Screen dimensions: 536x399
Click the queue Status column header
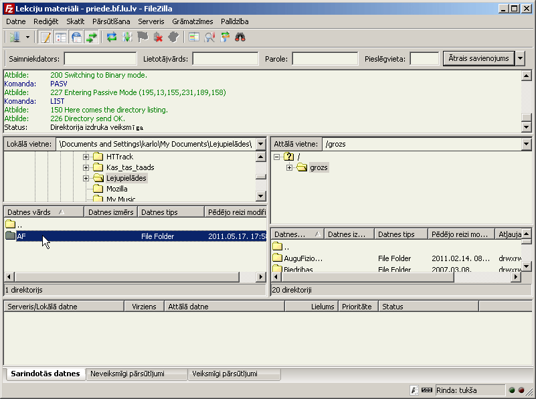(429, 307)
